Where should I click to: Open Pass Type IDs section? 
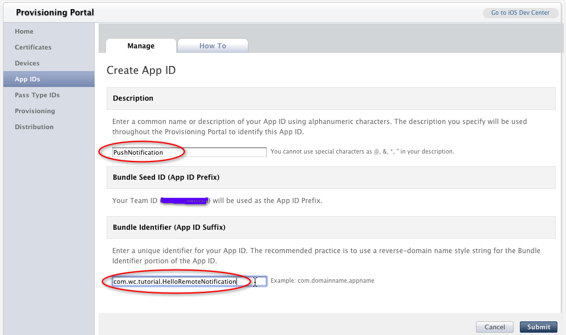tap(37, 95)
